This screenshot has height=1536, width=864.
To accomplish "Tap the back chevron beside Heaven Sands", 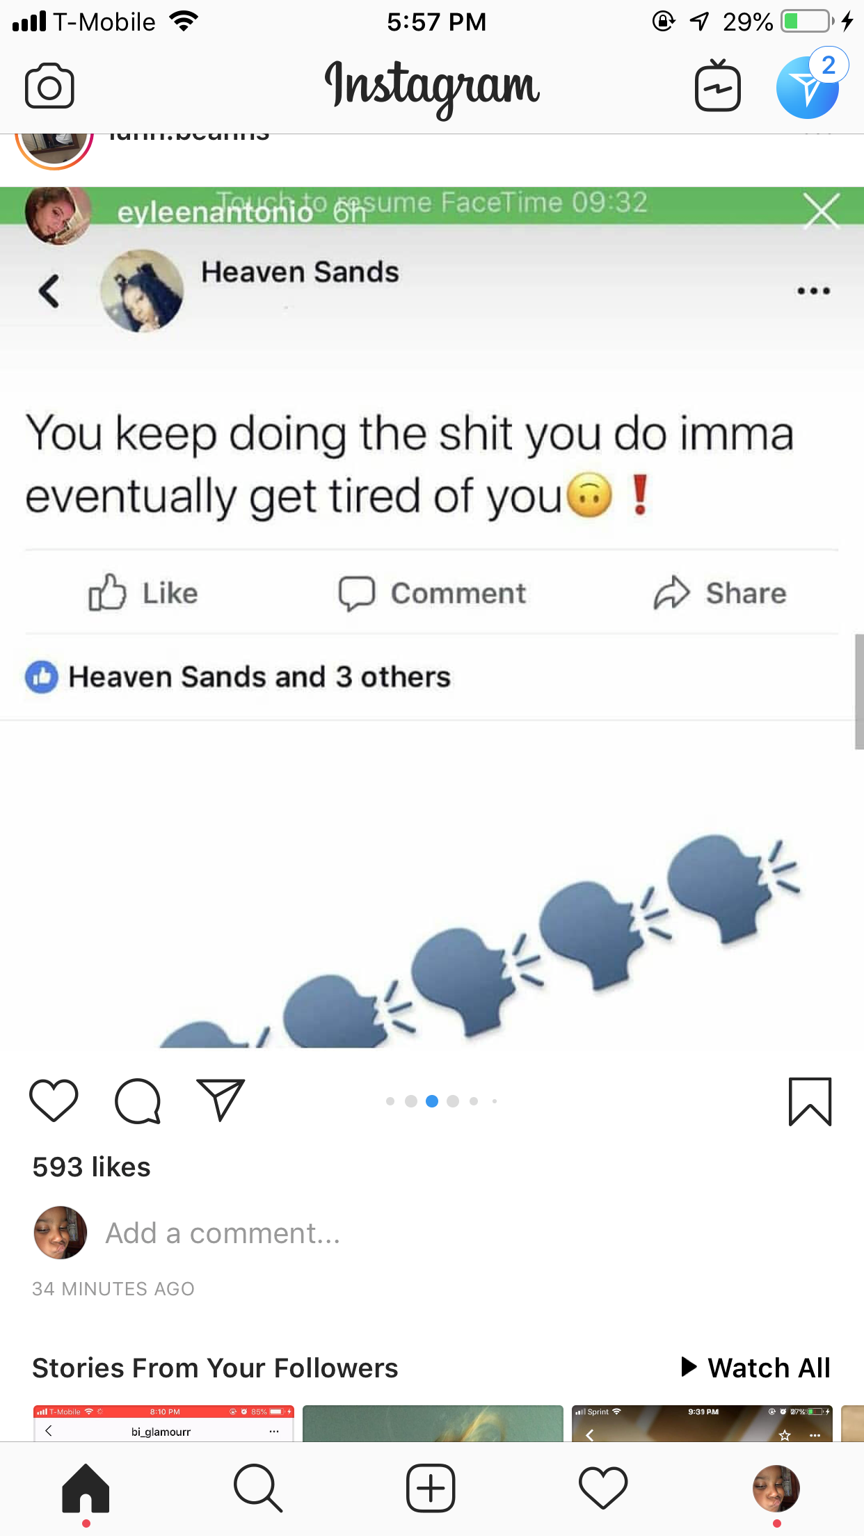I will tap(49, 291).
